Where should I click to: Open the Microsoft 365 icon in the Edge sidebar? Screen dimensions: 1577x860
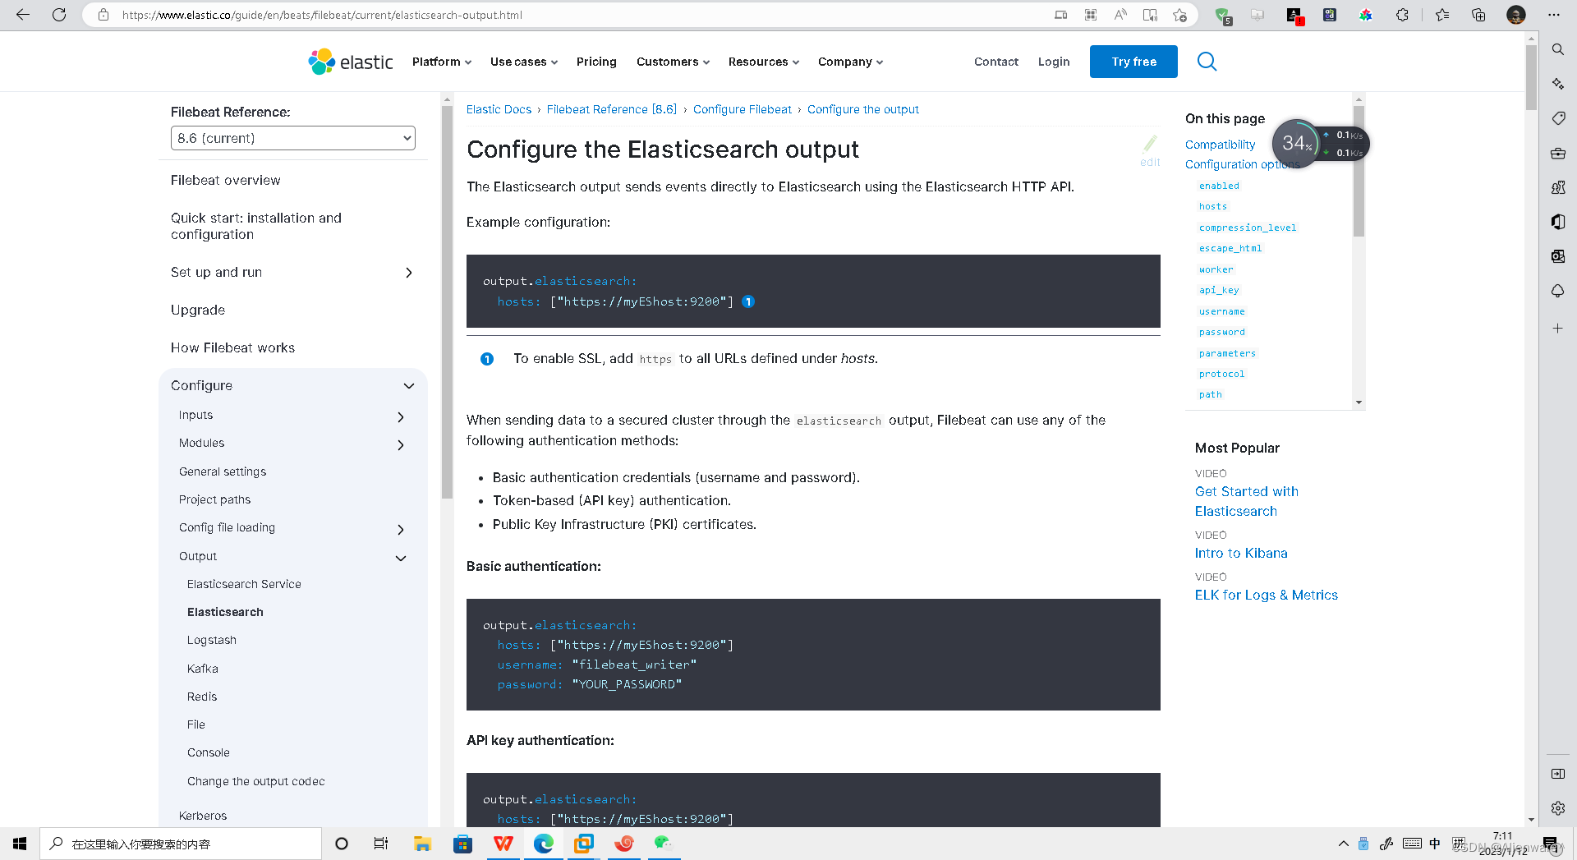click(1558, 222)
